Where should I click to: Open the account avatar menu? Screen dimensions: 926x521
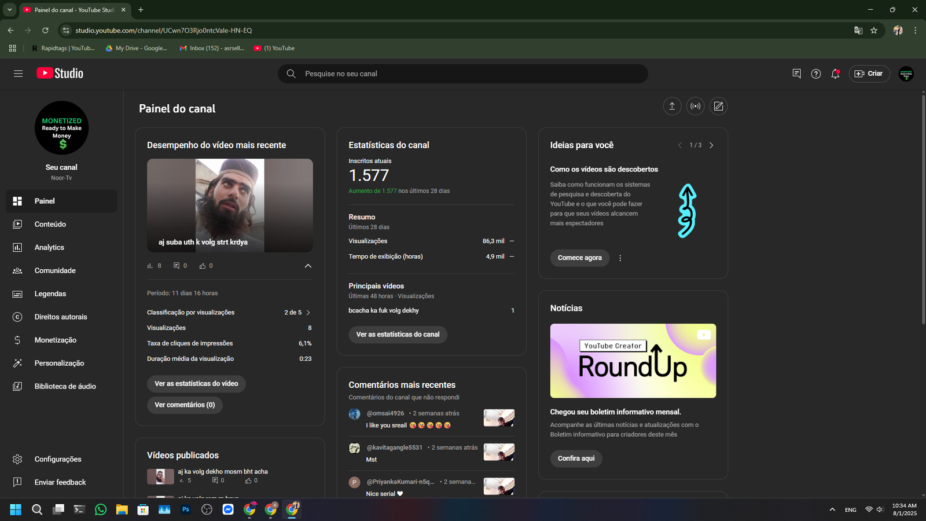[x=906, y=74]
